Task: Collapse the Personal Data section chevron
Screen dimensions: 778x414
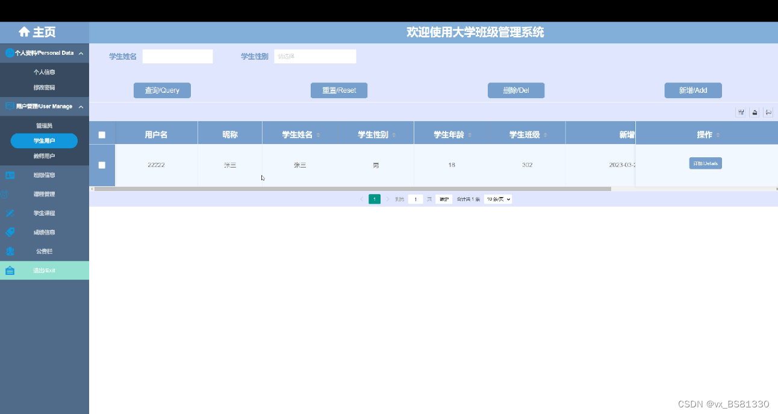Action: point(81,53)
